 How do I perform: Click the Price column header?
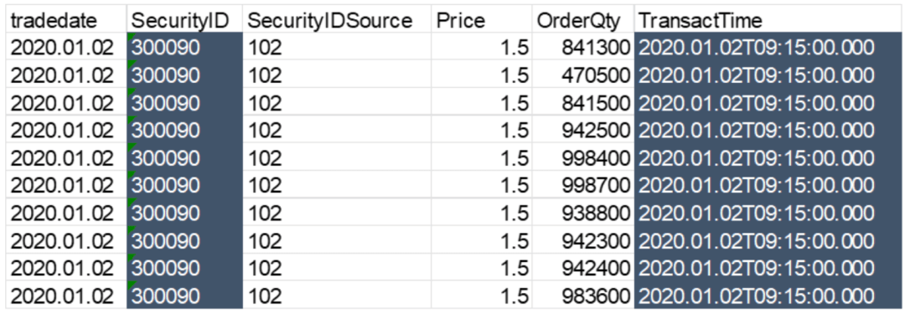(x=481, y=21)
